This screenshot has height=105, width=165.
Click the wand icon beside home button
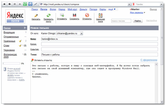point(36,4)
